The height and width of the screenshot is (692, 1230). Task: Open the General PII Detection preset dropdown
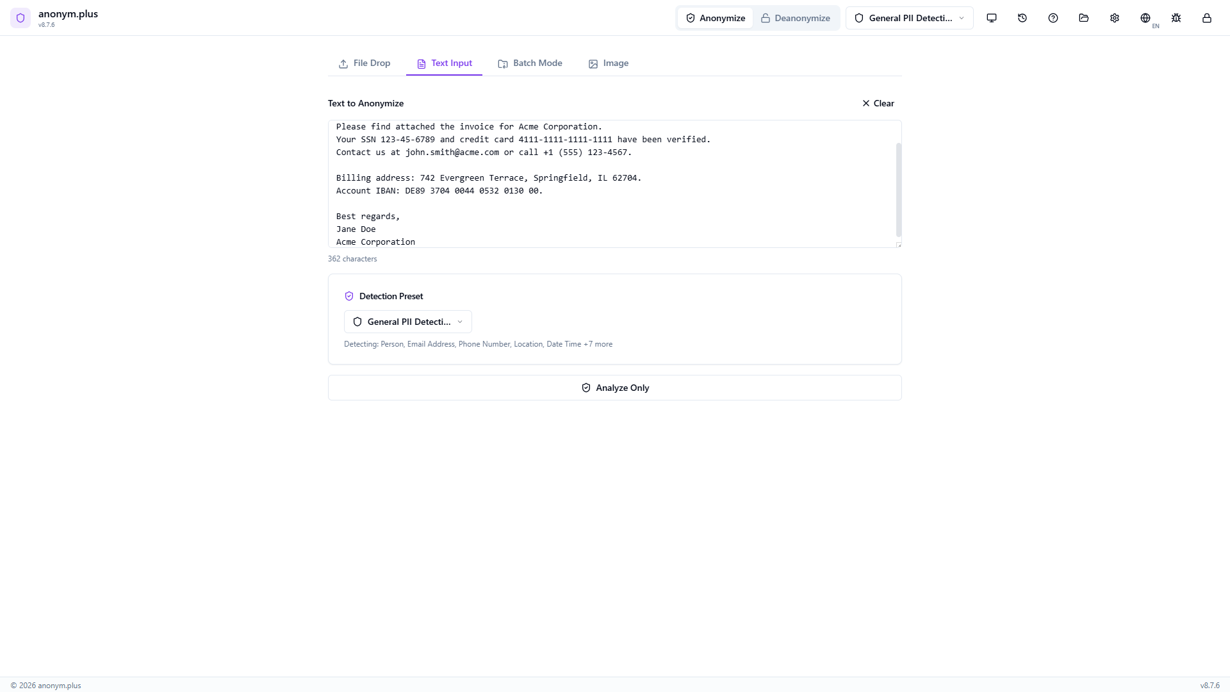(909, 18)
